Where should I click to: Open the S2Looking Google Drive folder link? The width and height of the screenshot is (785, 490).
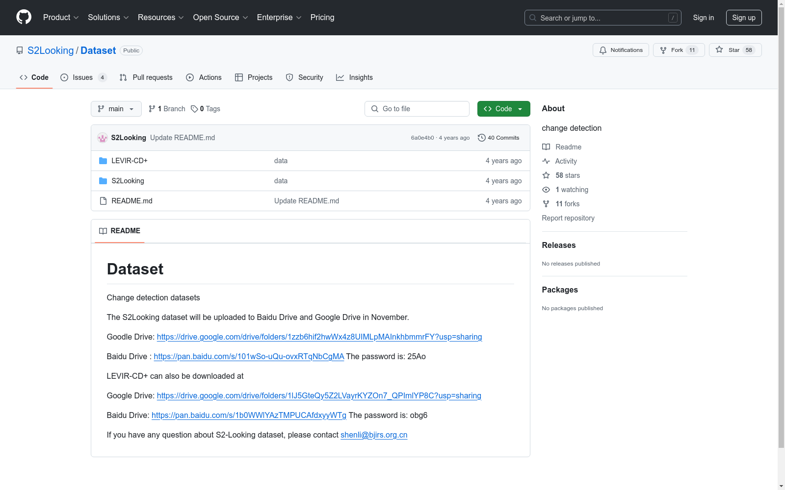[x=319, y=337]
